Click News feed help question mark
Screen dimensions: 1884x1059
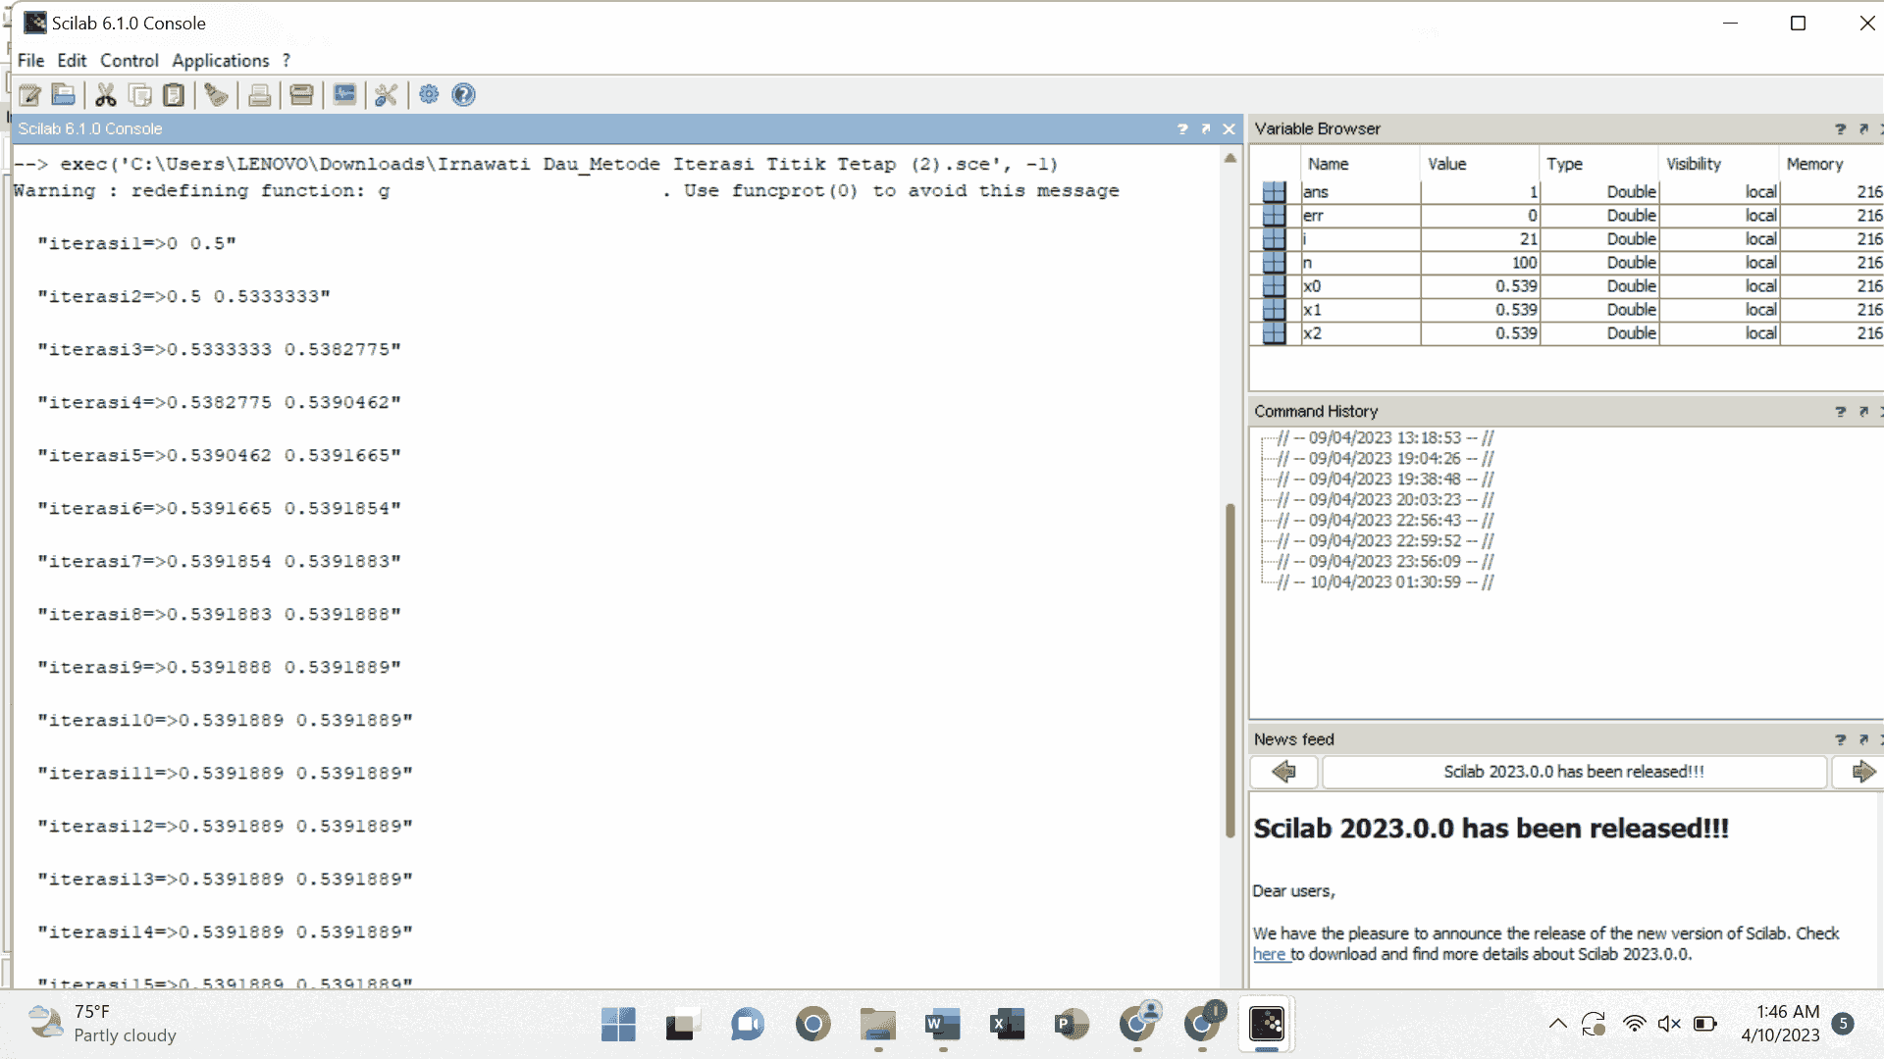point(1841,739)
